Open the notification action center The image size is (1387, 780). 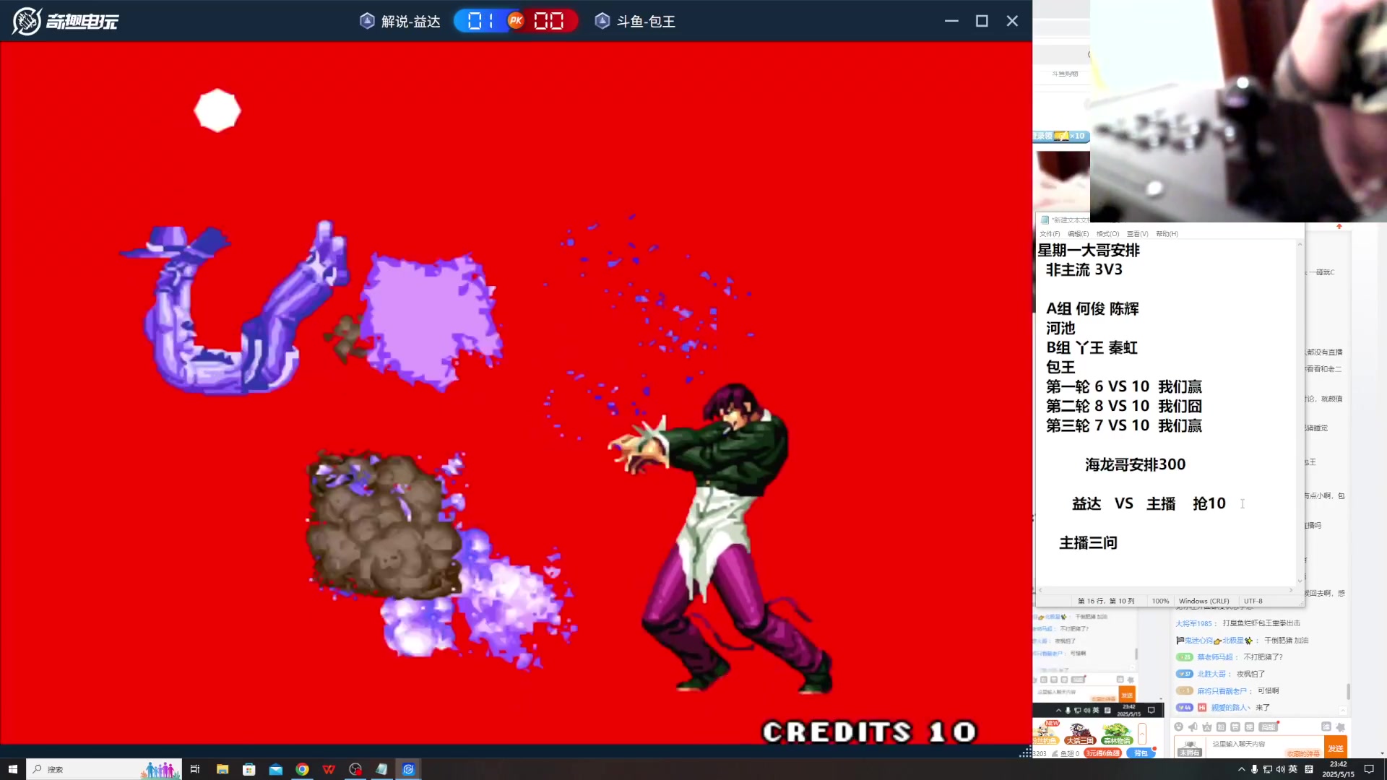tap(1369, 769)
